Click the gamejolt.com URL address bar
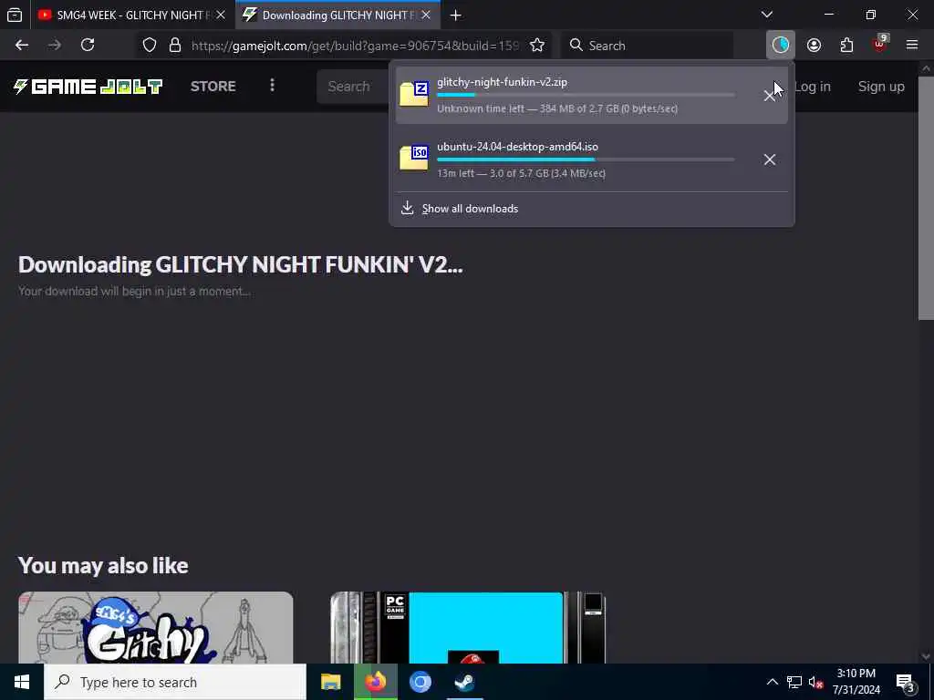Viewport: 934px width, 700px height. pos(355,46)
